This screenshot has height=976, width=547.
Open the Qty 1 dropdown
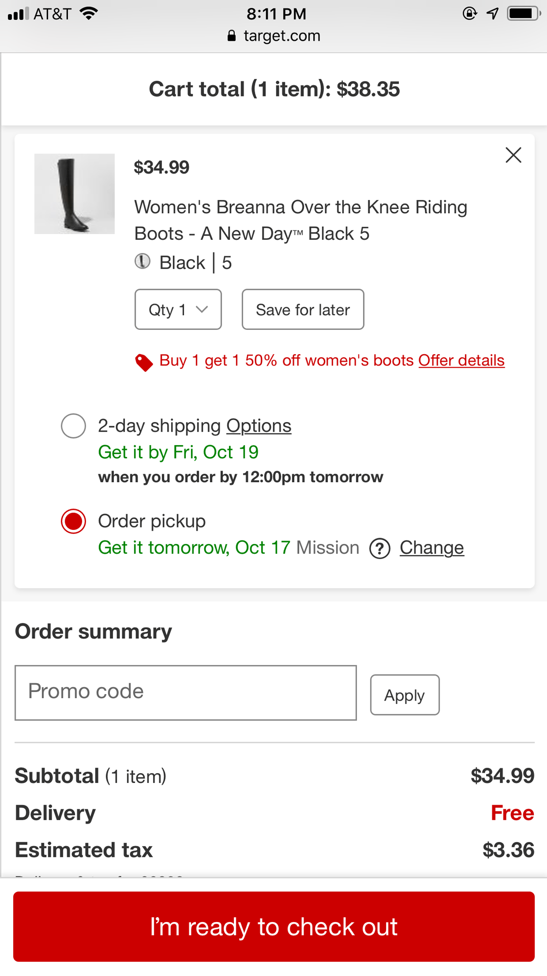[178, 309]
